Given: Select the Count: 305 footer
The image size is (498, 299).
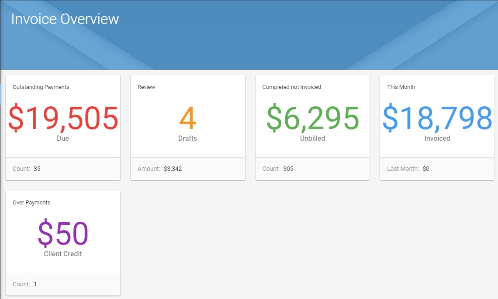Looking at the screenshot, I should pos(312,169).
